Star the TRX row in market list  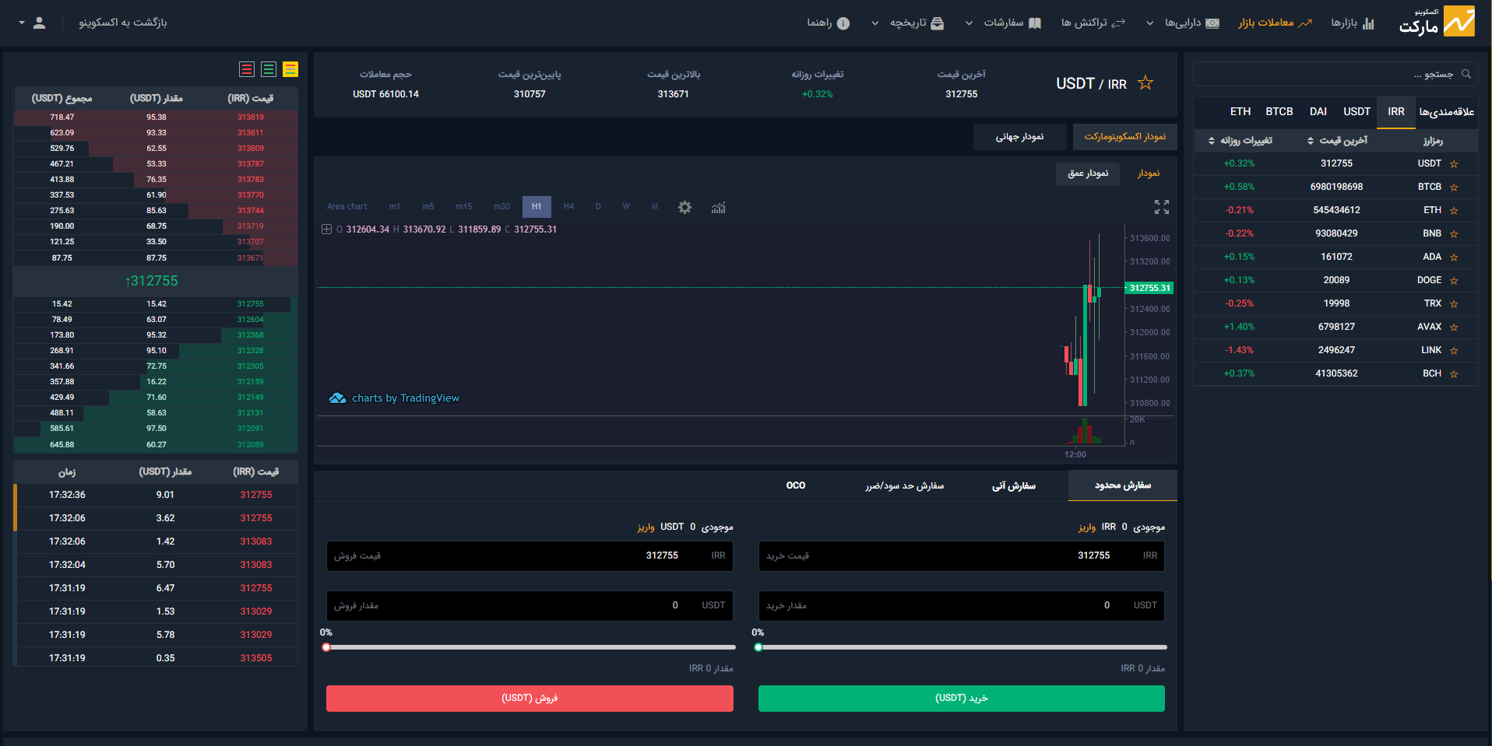[1454, 304]
